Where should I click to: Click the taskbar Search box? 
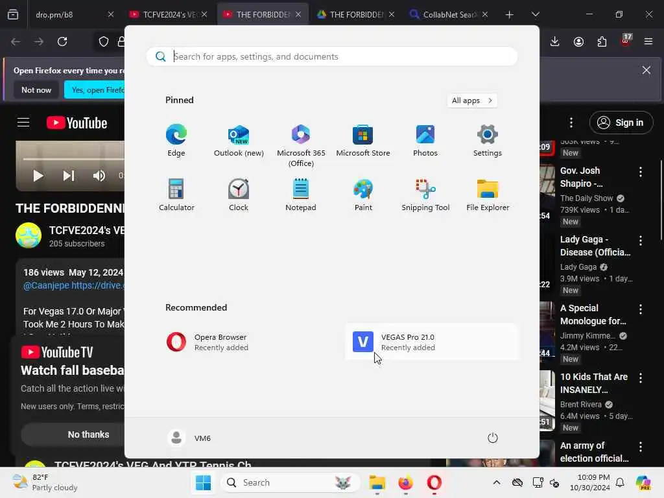click(x=290, y=482)
